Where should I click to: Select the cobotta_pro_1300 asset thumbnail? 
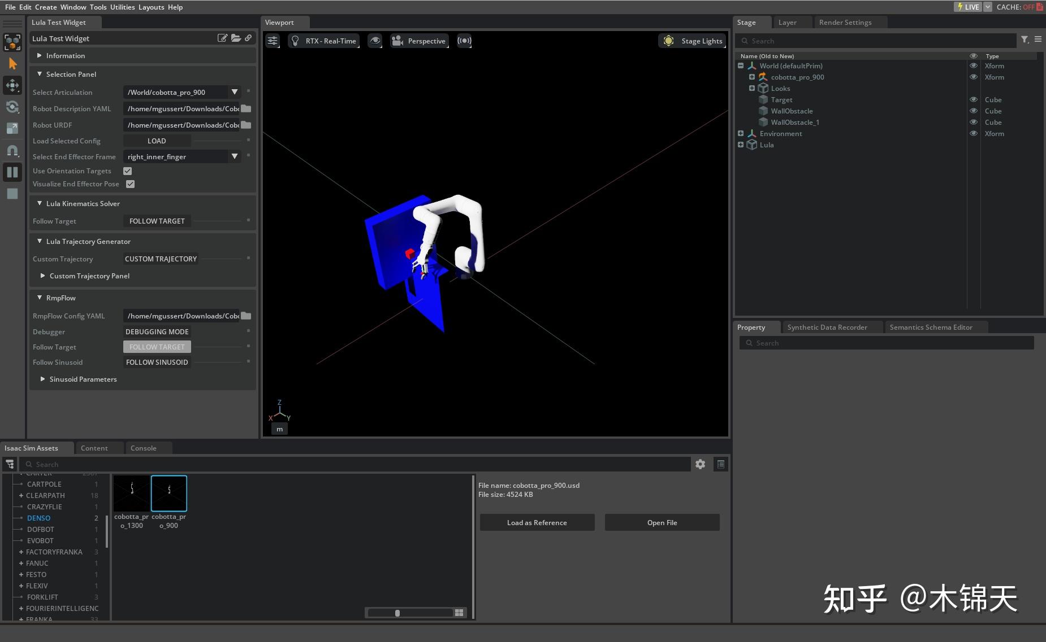click(x=132, y=493)
